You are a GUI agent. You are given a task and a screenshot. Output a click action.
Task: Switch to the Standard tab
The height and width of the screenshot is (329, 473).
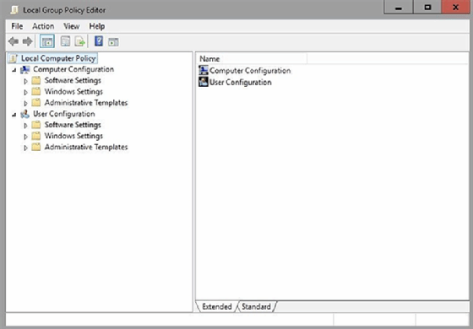point(256,306)
